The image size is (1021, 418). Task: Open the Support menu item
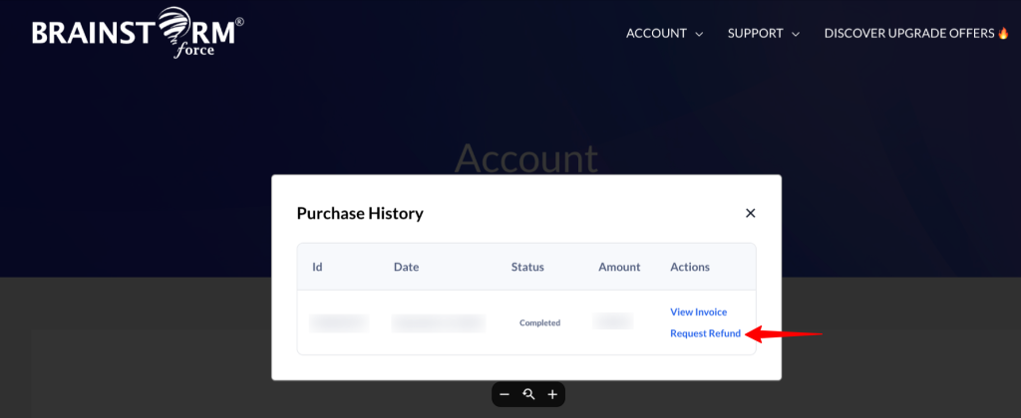point(755,33)
